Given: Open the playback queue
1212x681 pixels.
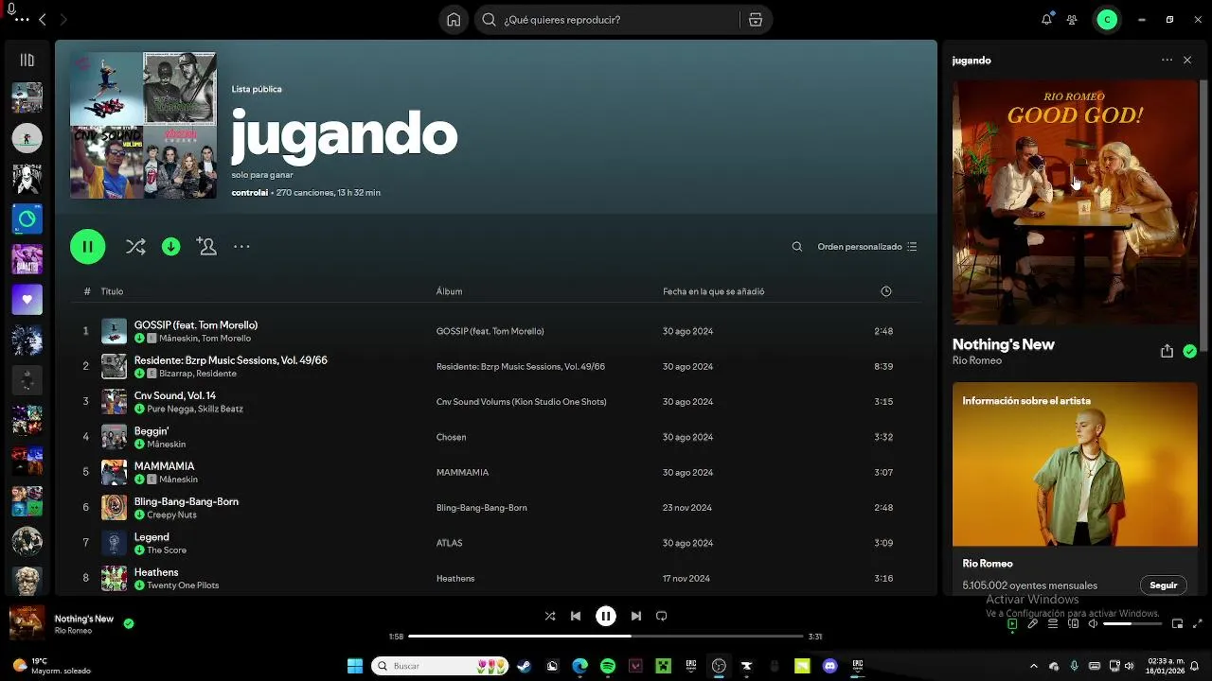Looking at the screenshot, I should (x=1053, y=624).
